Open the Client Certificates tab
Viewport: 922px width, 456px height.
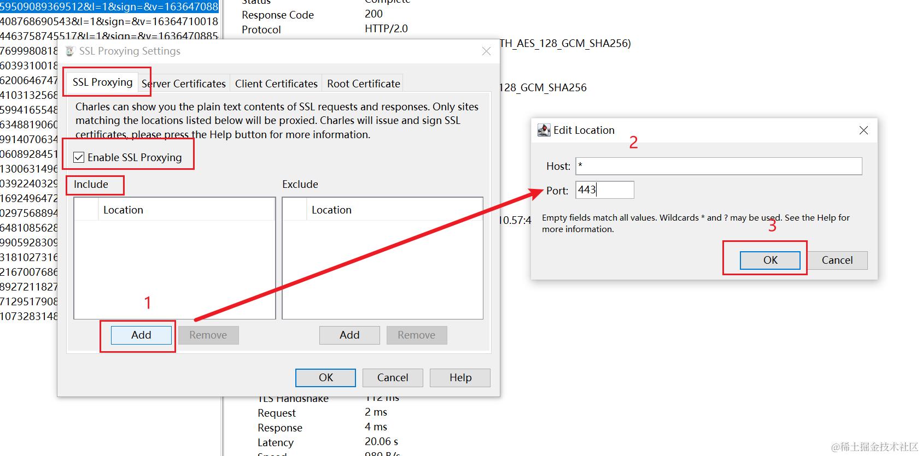(x=276, y=84)
